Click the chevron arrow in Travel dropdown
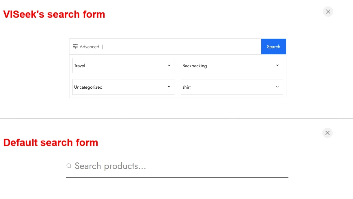This screenshot has height=199, width=353. pos(169,65)
